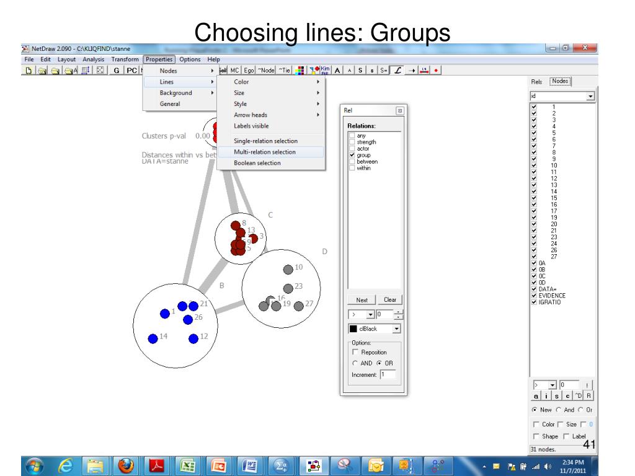
Task: Choose Boolean selection menu item
Action: 272,163
